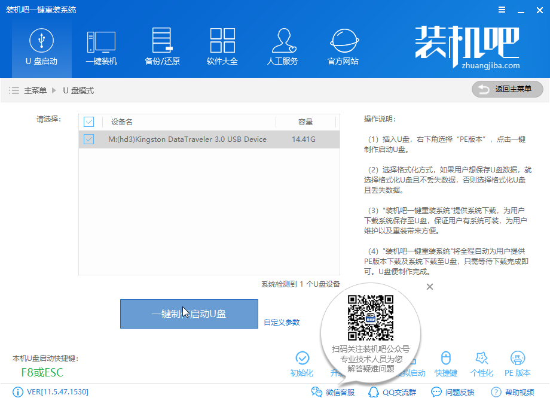Choose the PE 版本 option
The image size is (550, 401).
click(x=517, y=364)
